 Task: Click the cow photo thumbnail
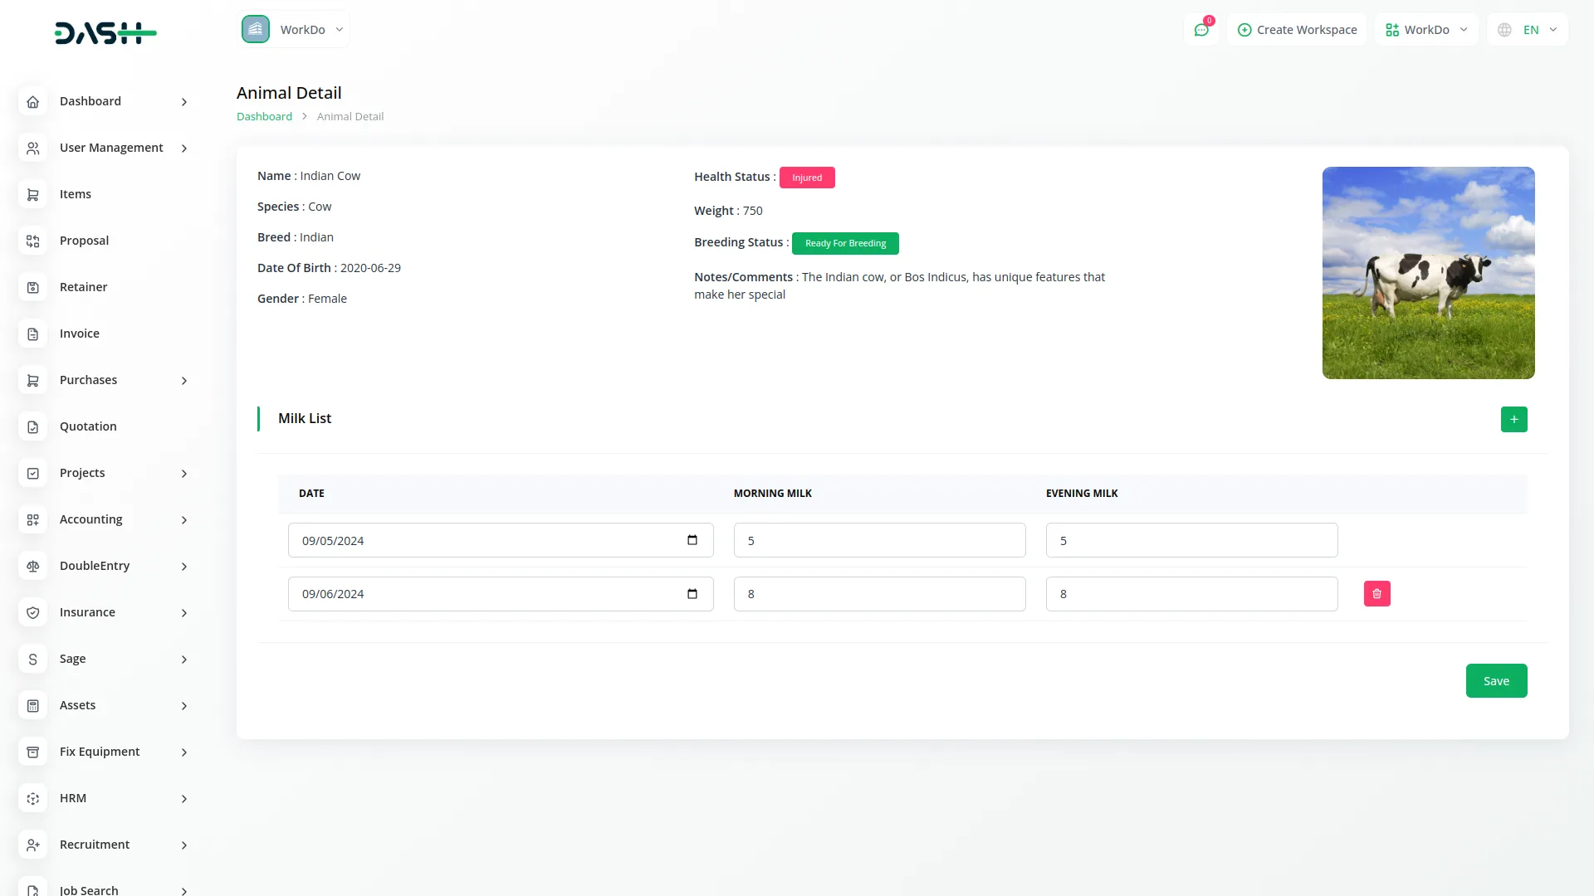[x=1428, y=273]
